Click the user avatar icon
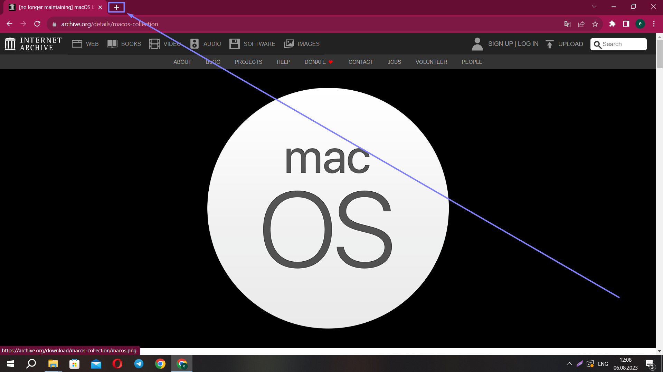 (477, 44)
